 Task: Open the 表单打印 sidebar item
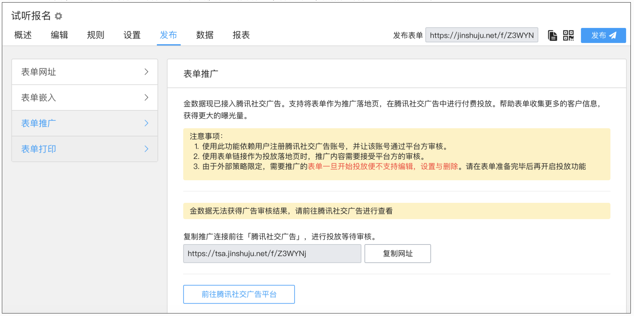pos(85,149)
